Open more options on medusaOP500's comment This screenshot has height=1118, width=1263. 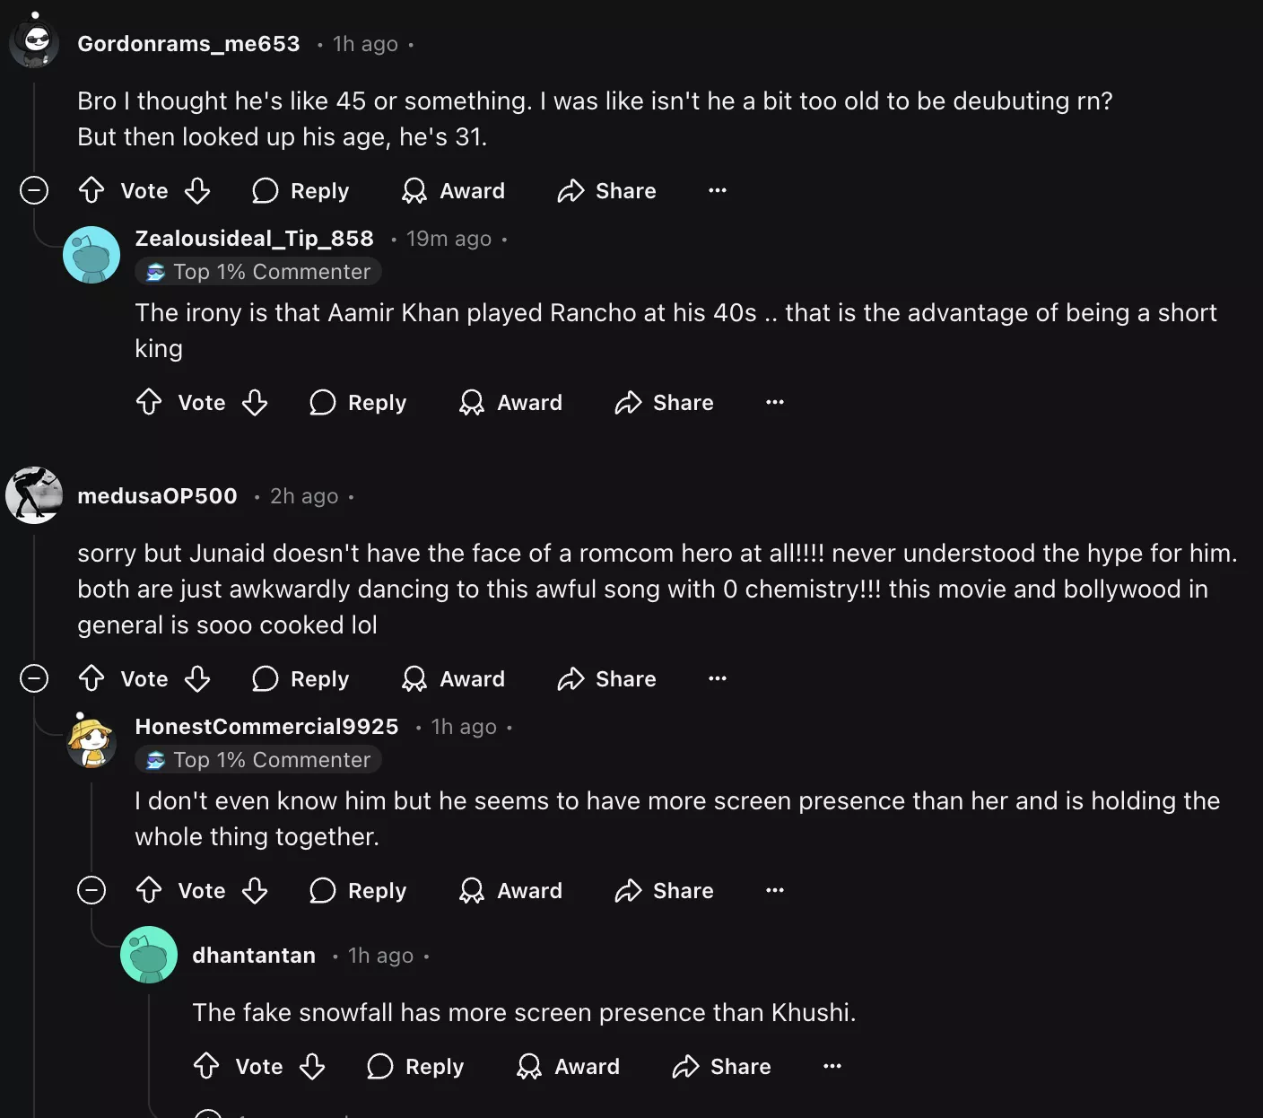tap(718, 678)
